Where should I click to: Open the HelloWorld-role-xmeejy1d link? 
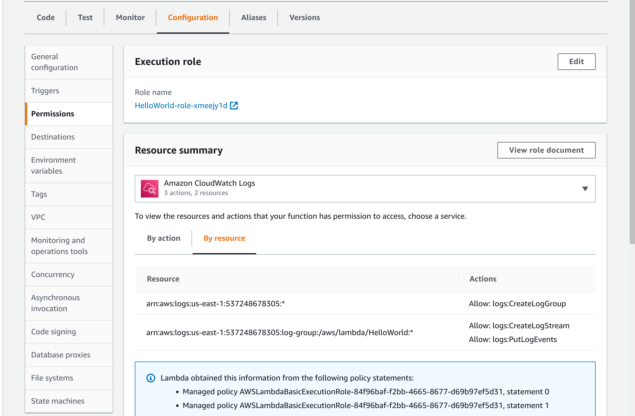click(181, 106)
